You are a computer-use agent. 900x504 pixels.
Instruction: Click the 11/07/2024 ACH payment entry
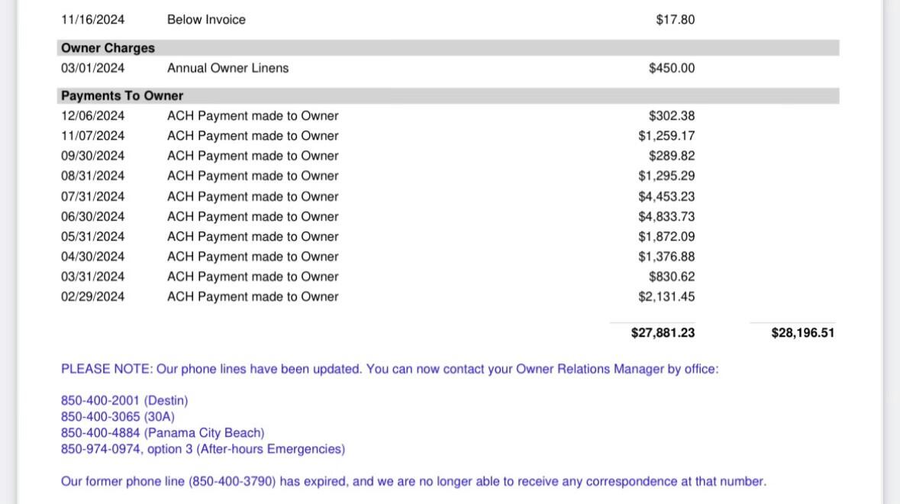pos(378,135)
